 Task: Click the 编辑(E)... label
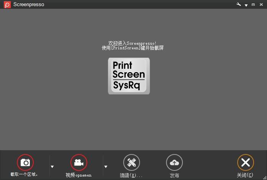(131, 175)
